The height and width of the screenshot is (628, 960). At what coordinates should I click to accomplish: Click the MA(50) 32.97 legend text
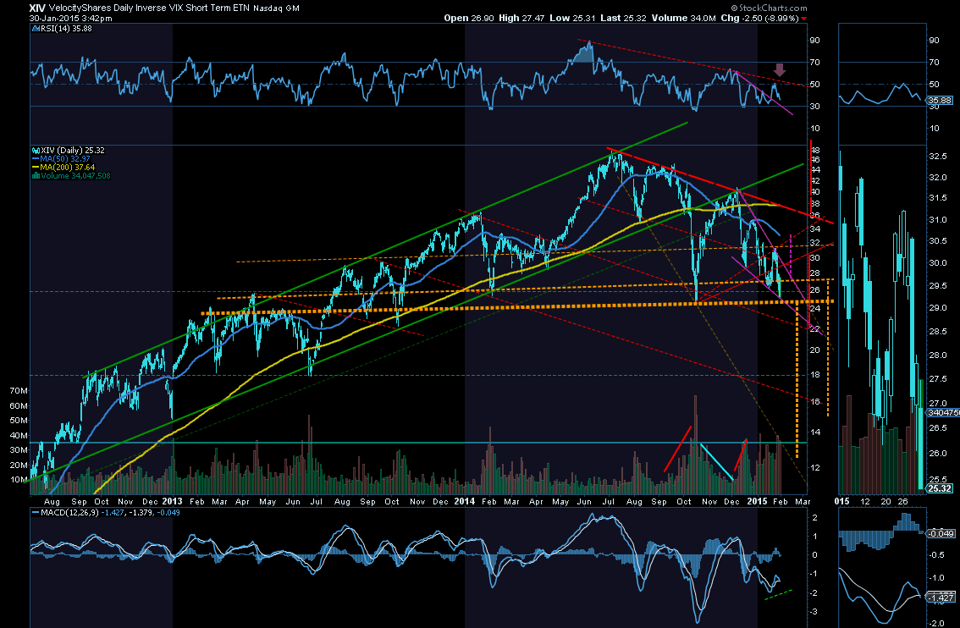point(65,158)
